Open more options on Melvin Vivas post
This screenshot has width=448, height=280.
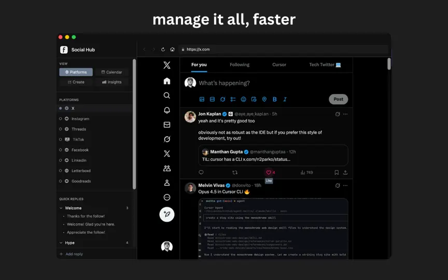pyautogui.click(x=345, y=186)
